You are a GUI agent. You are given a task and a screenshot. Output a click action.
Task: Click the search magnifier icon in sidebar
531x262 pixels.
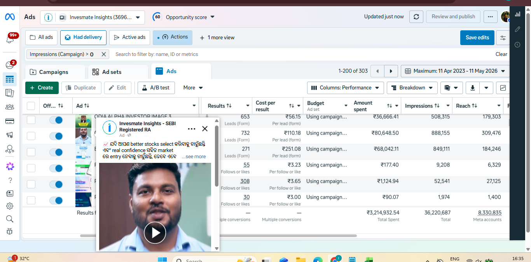(10, 219)
